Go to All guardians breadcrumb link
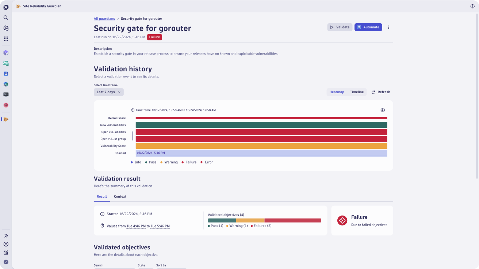The height and width of the screenshot is (269, 479). click(x=104, y=19)
